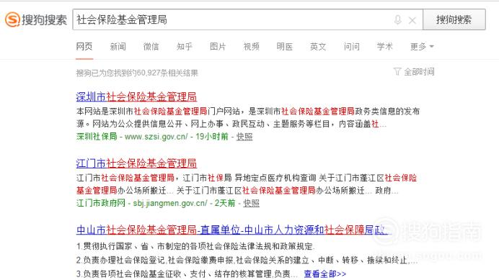Switch to the 学术 tab
Viewport: 499px width, 280px height.
385,47
